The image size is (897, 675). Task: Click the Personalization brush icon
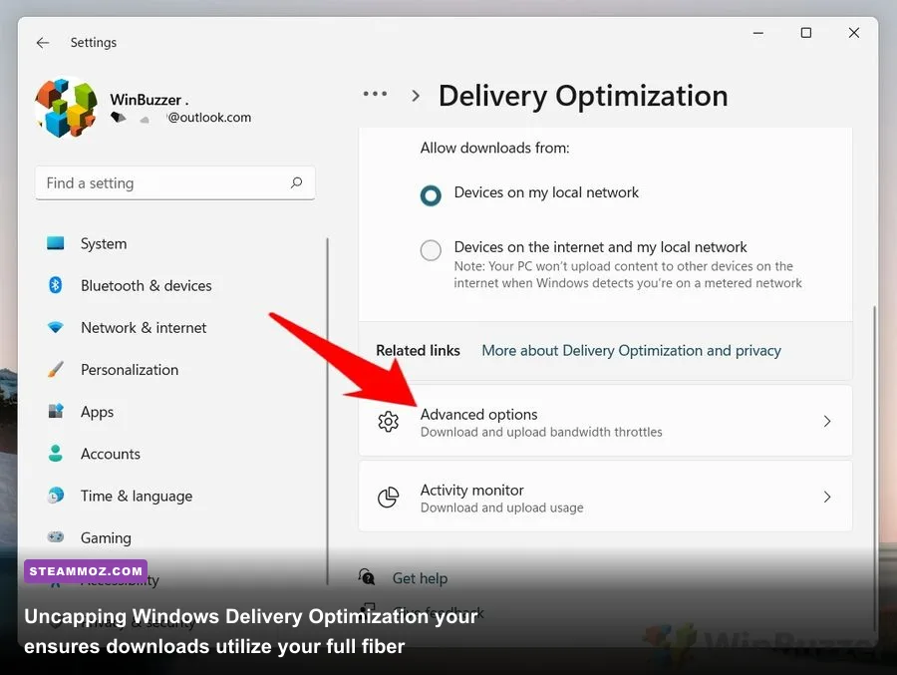click(x=56, y=369)
